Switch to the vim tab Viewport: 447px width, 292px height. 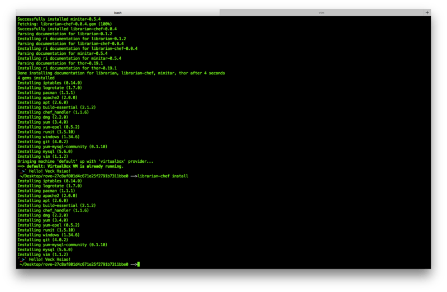[x=322, y=12]
